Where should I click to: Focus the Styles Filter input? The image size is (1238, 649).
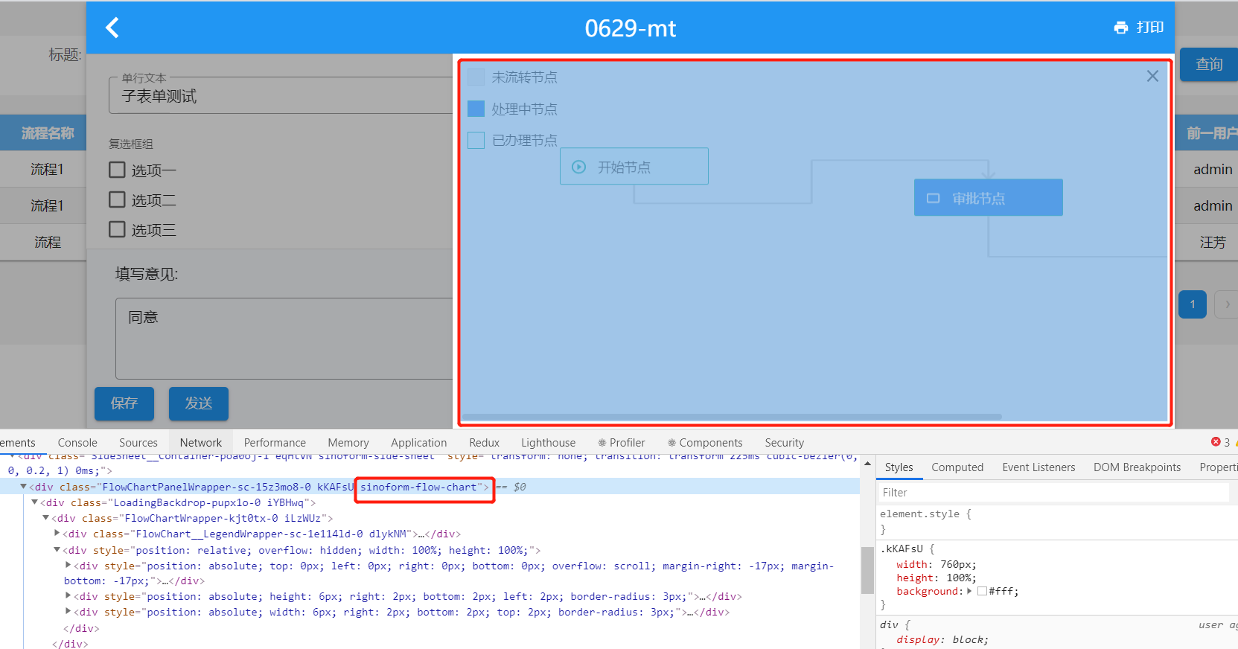point(1053,493)
